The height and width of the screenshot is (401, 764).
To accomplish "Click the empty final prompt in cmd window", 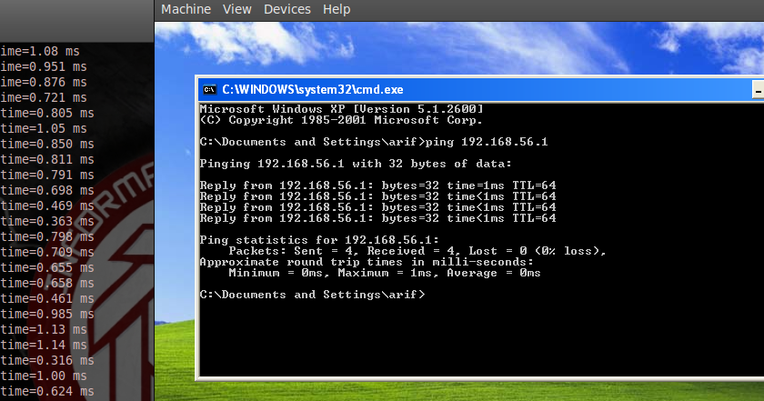I will coord(312,295).
